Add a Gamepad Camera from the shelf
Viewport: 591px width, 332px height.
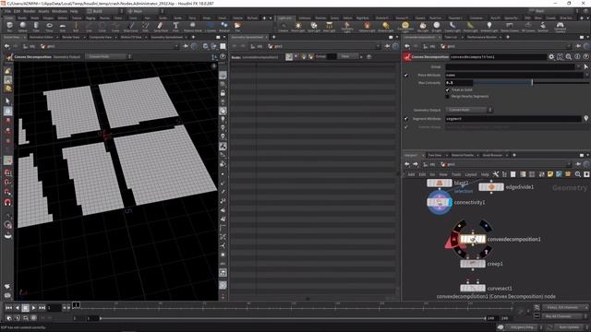tap(561, 27)
